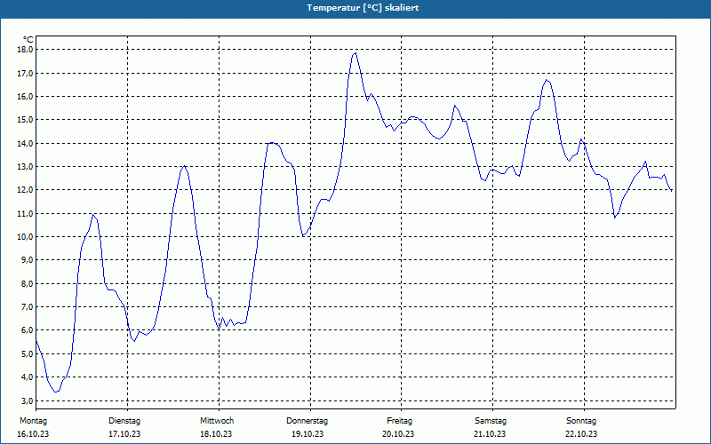Click the '8,0' y-axis label
The image size is (711, 444).
tap(27, 283)
